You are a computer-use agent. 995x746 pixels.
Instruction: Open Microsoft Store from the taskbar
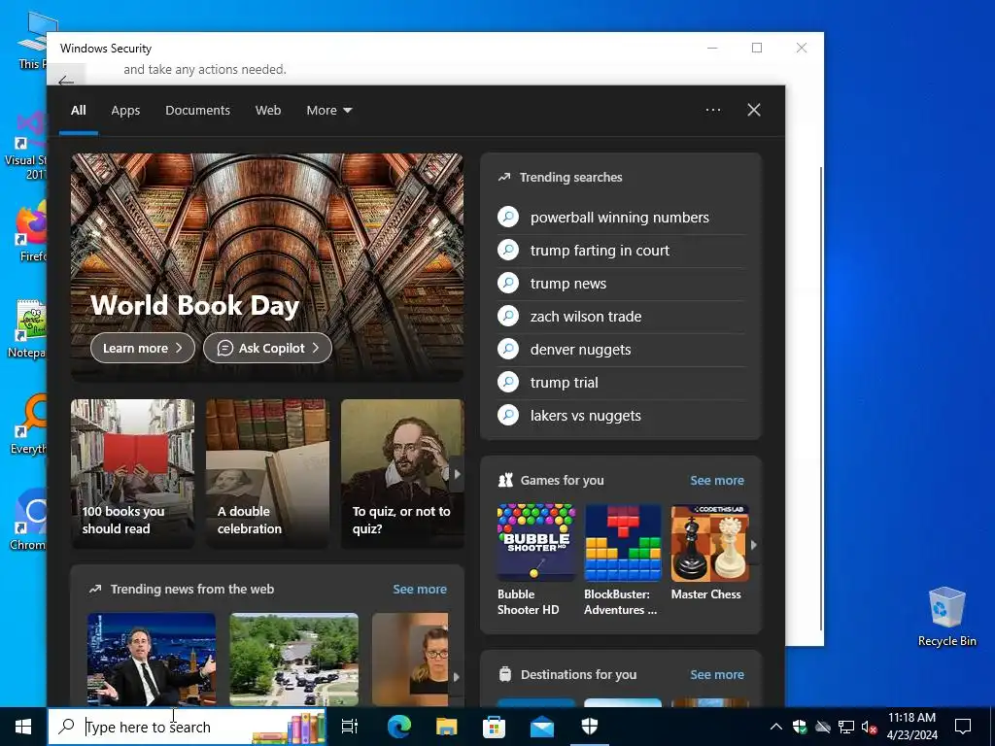point(494,727)
